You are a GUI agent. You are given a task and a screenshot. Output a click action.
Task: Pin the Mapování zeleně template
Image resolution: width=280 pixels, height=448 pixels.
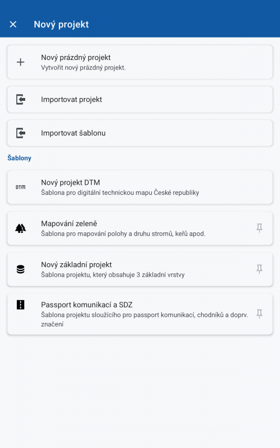[259, 228]
